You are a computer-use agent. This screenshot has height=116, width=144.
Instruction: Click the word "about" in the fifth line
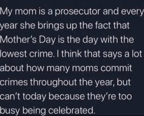12,68
